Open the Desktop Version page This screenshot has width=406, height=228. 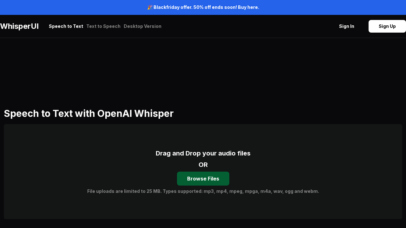point(142,26)
